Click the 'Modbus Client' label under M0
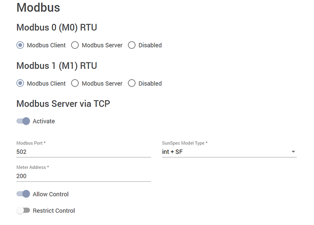The width and height of the screenshot is (314, 225). [46, 45]
